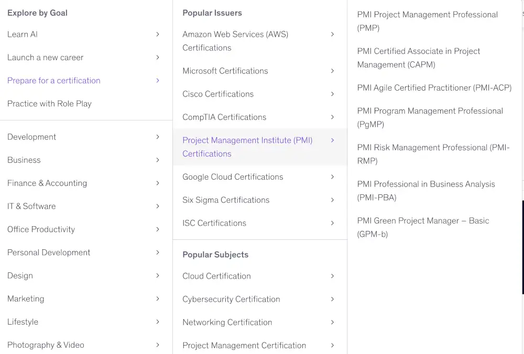Expand chevron next to Design
This screenshot has width=524, height=354.
pyautogui.click(x=158, y=275)
